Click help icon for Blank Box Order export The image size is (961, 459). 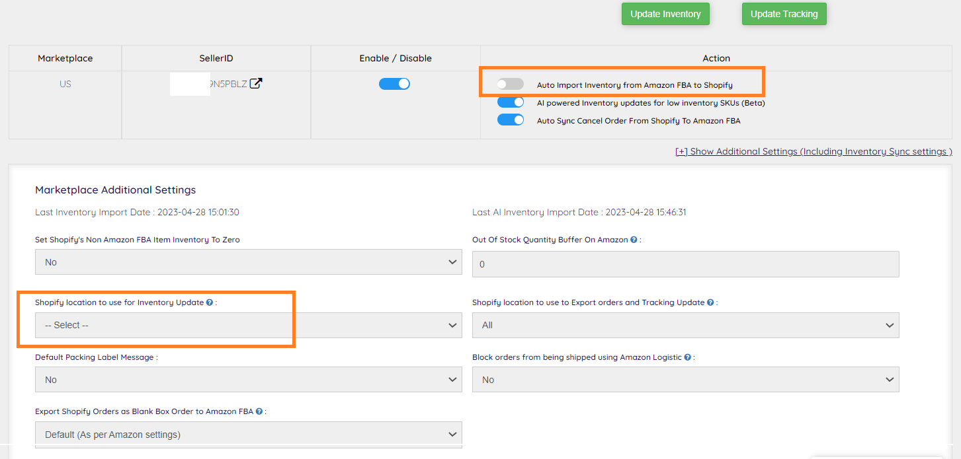click(x=259, y=411)
